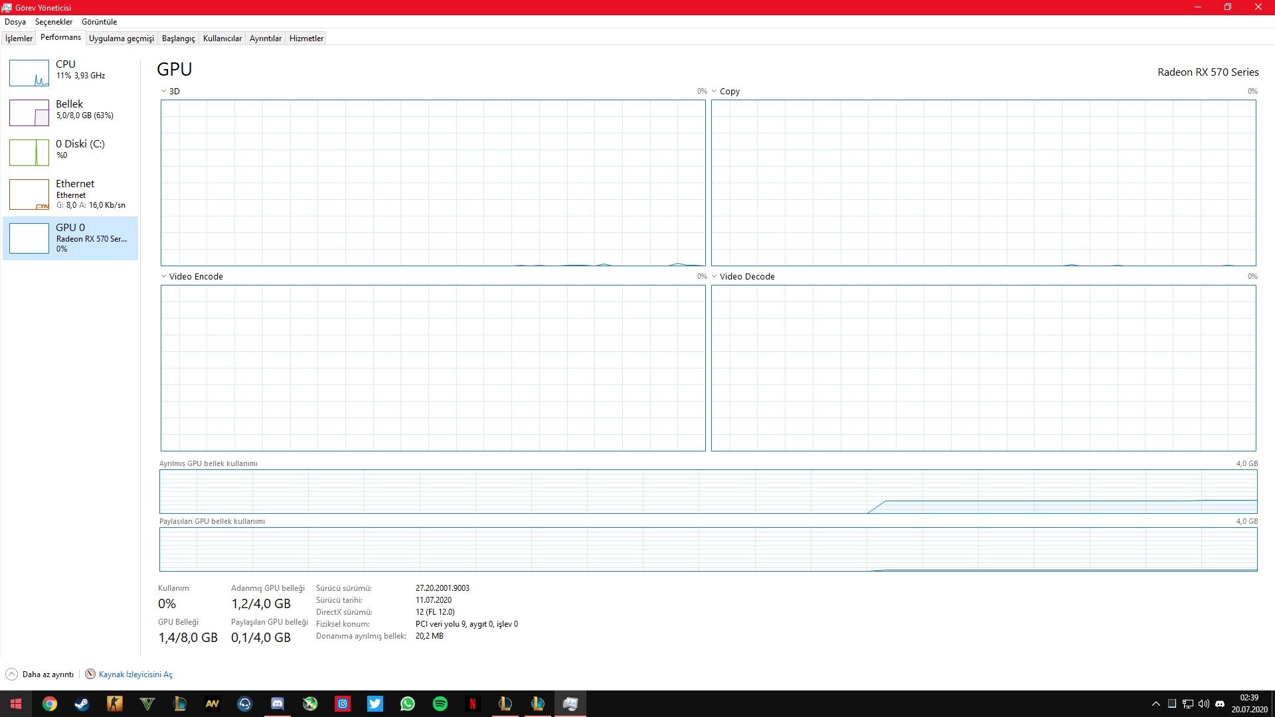Switch to the Başlangıç tab
The width and height of the screenshot is (1275, 717).
click(178, 39)
